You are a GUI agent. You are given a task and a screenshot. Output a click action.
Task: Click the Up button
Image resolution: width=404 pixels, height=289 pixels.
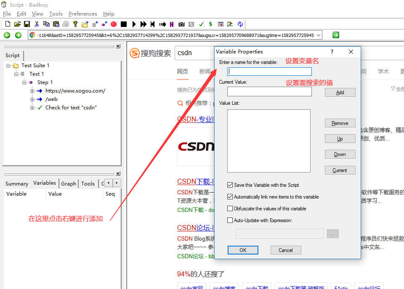click(340, 138)
